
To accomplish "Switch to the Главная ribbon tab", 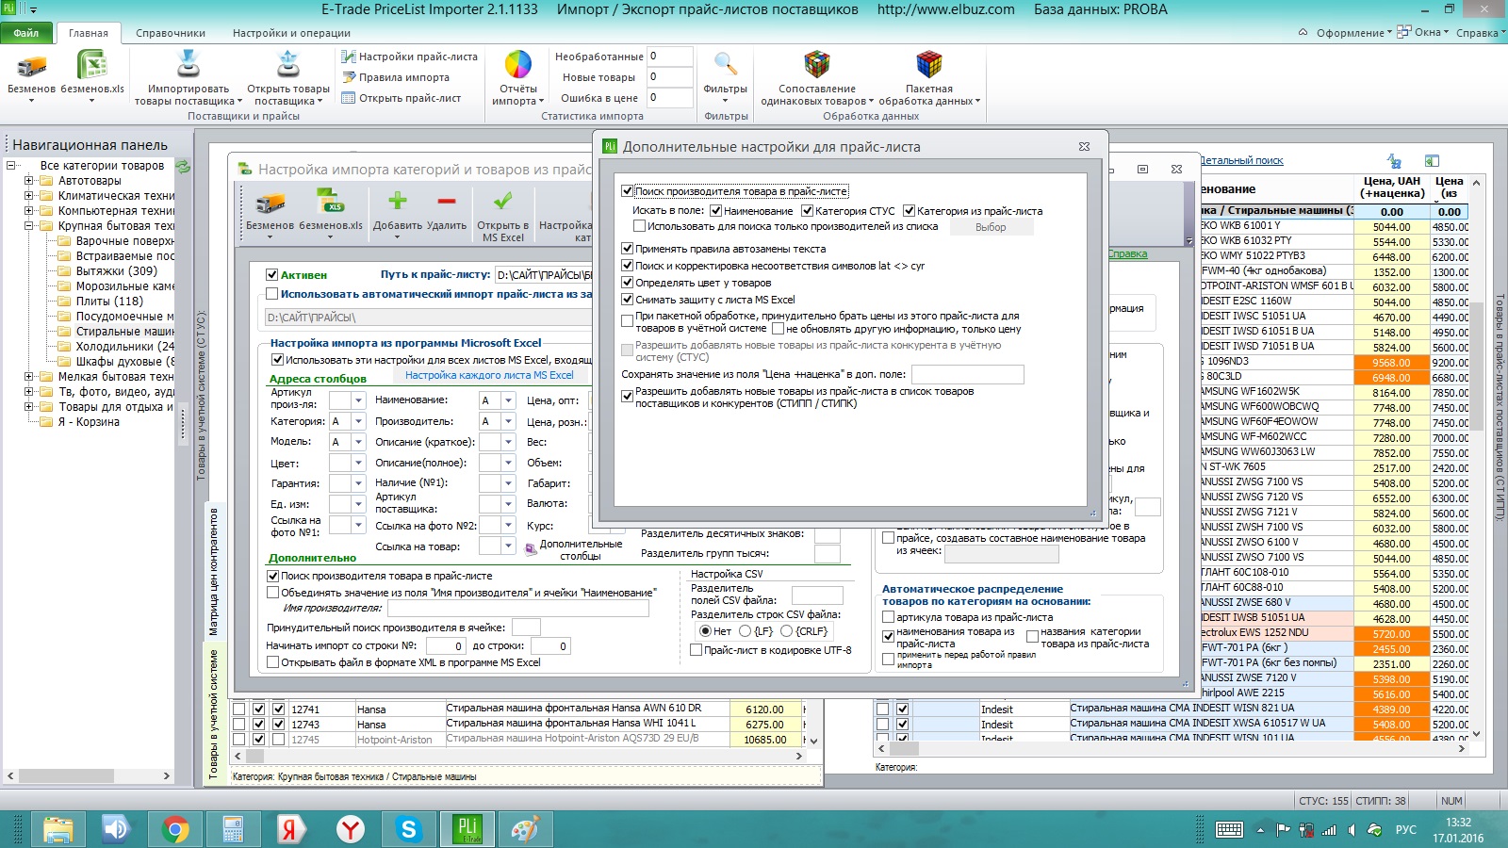I will 89,33.
